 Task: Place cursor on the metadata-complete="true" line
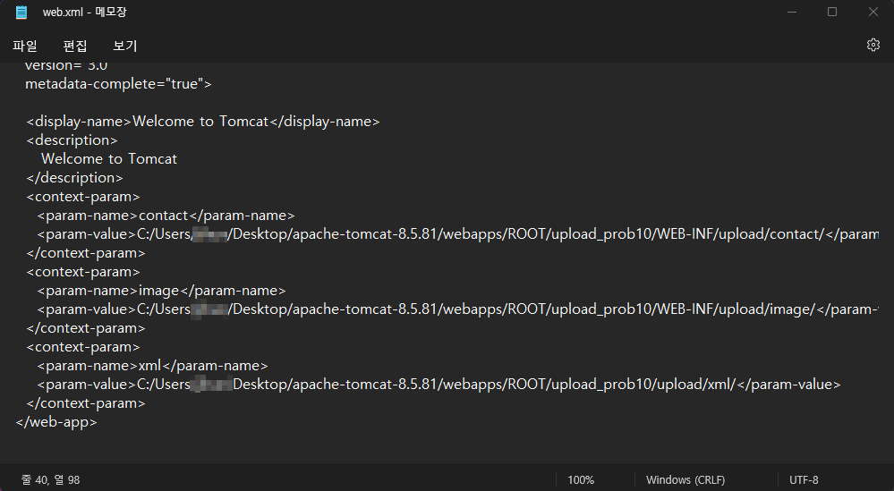click(118, 84)
